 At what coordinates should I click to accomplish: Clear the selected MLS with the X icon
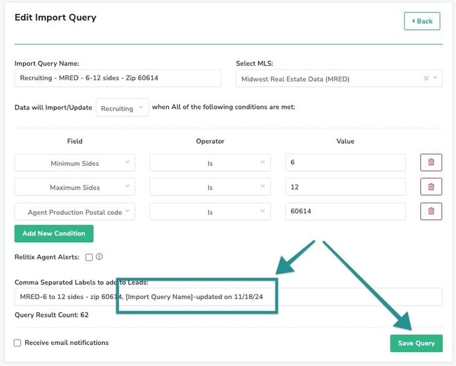click(x=426, y=78)
